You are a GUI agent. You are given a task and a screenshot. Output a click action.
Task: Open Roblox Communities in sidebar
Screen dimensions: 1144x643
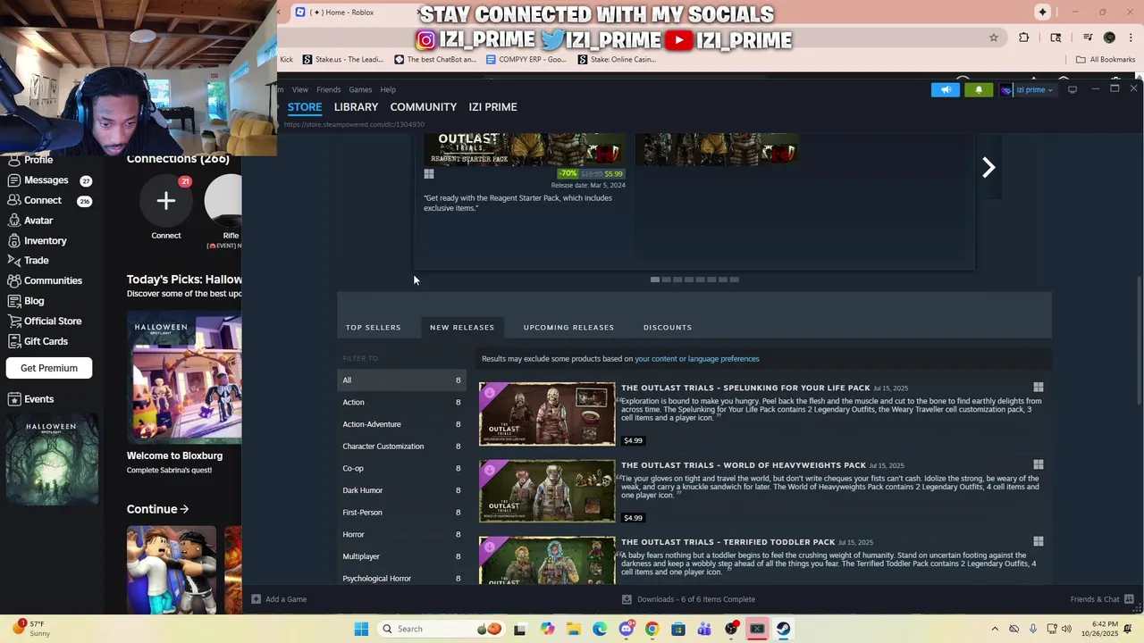[x=45, y=280]
